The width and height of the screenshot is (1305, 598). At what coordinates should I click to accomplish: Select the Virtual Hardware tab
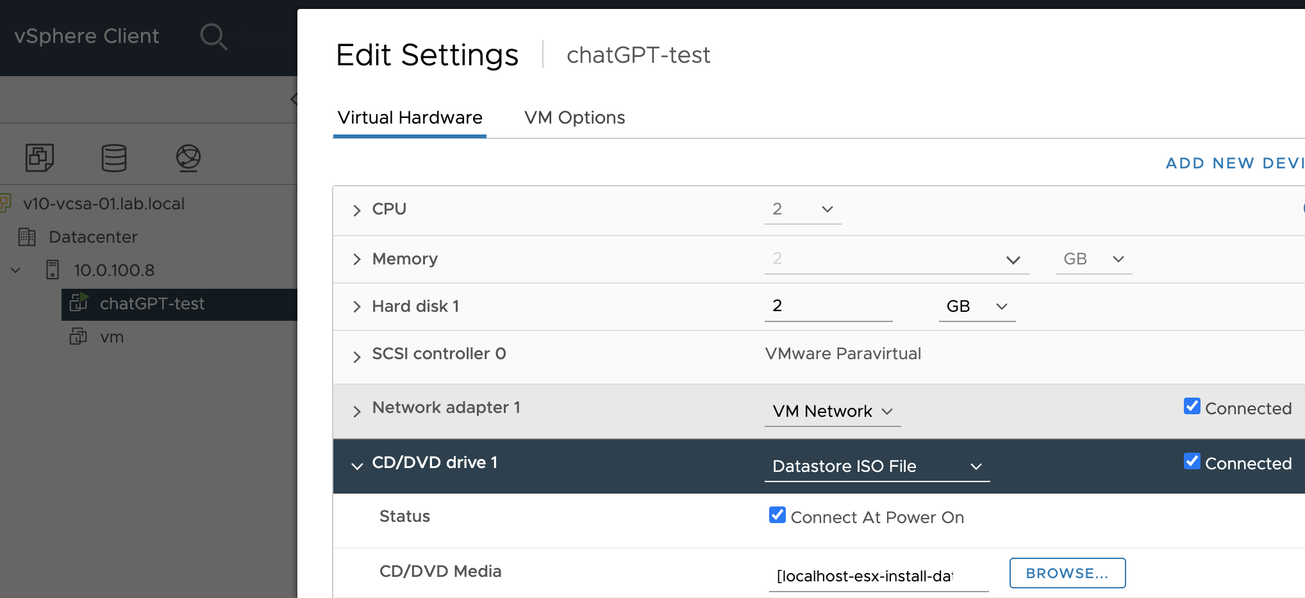coord(410,118)
